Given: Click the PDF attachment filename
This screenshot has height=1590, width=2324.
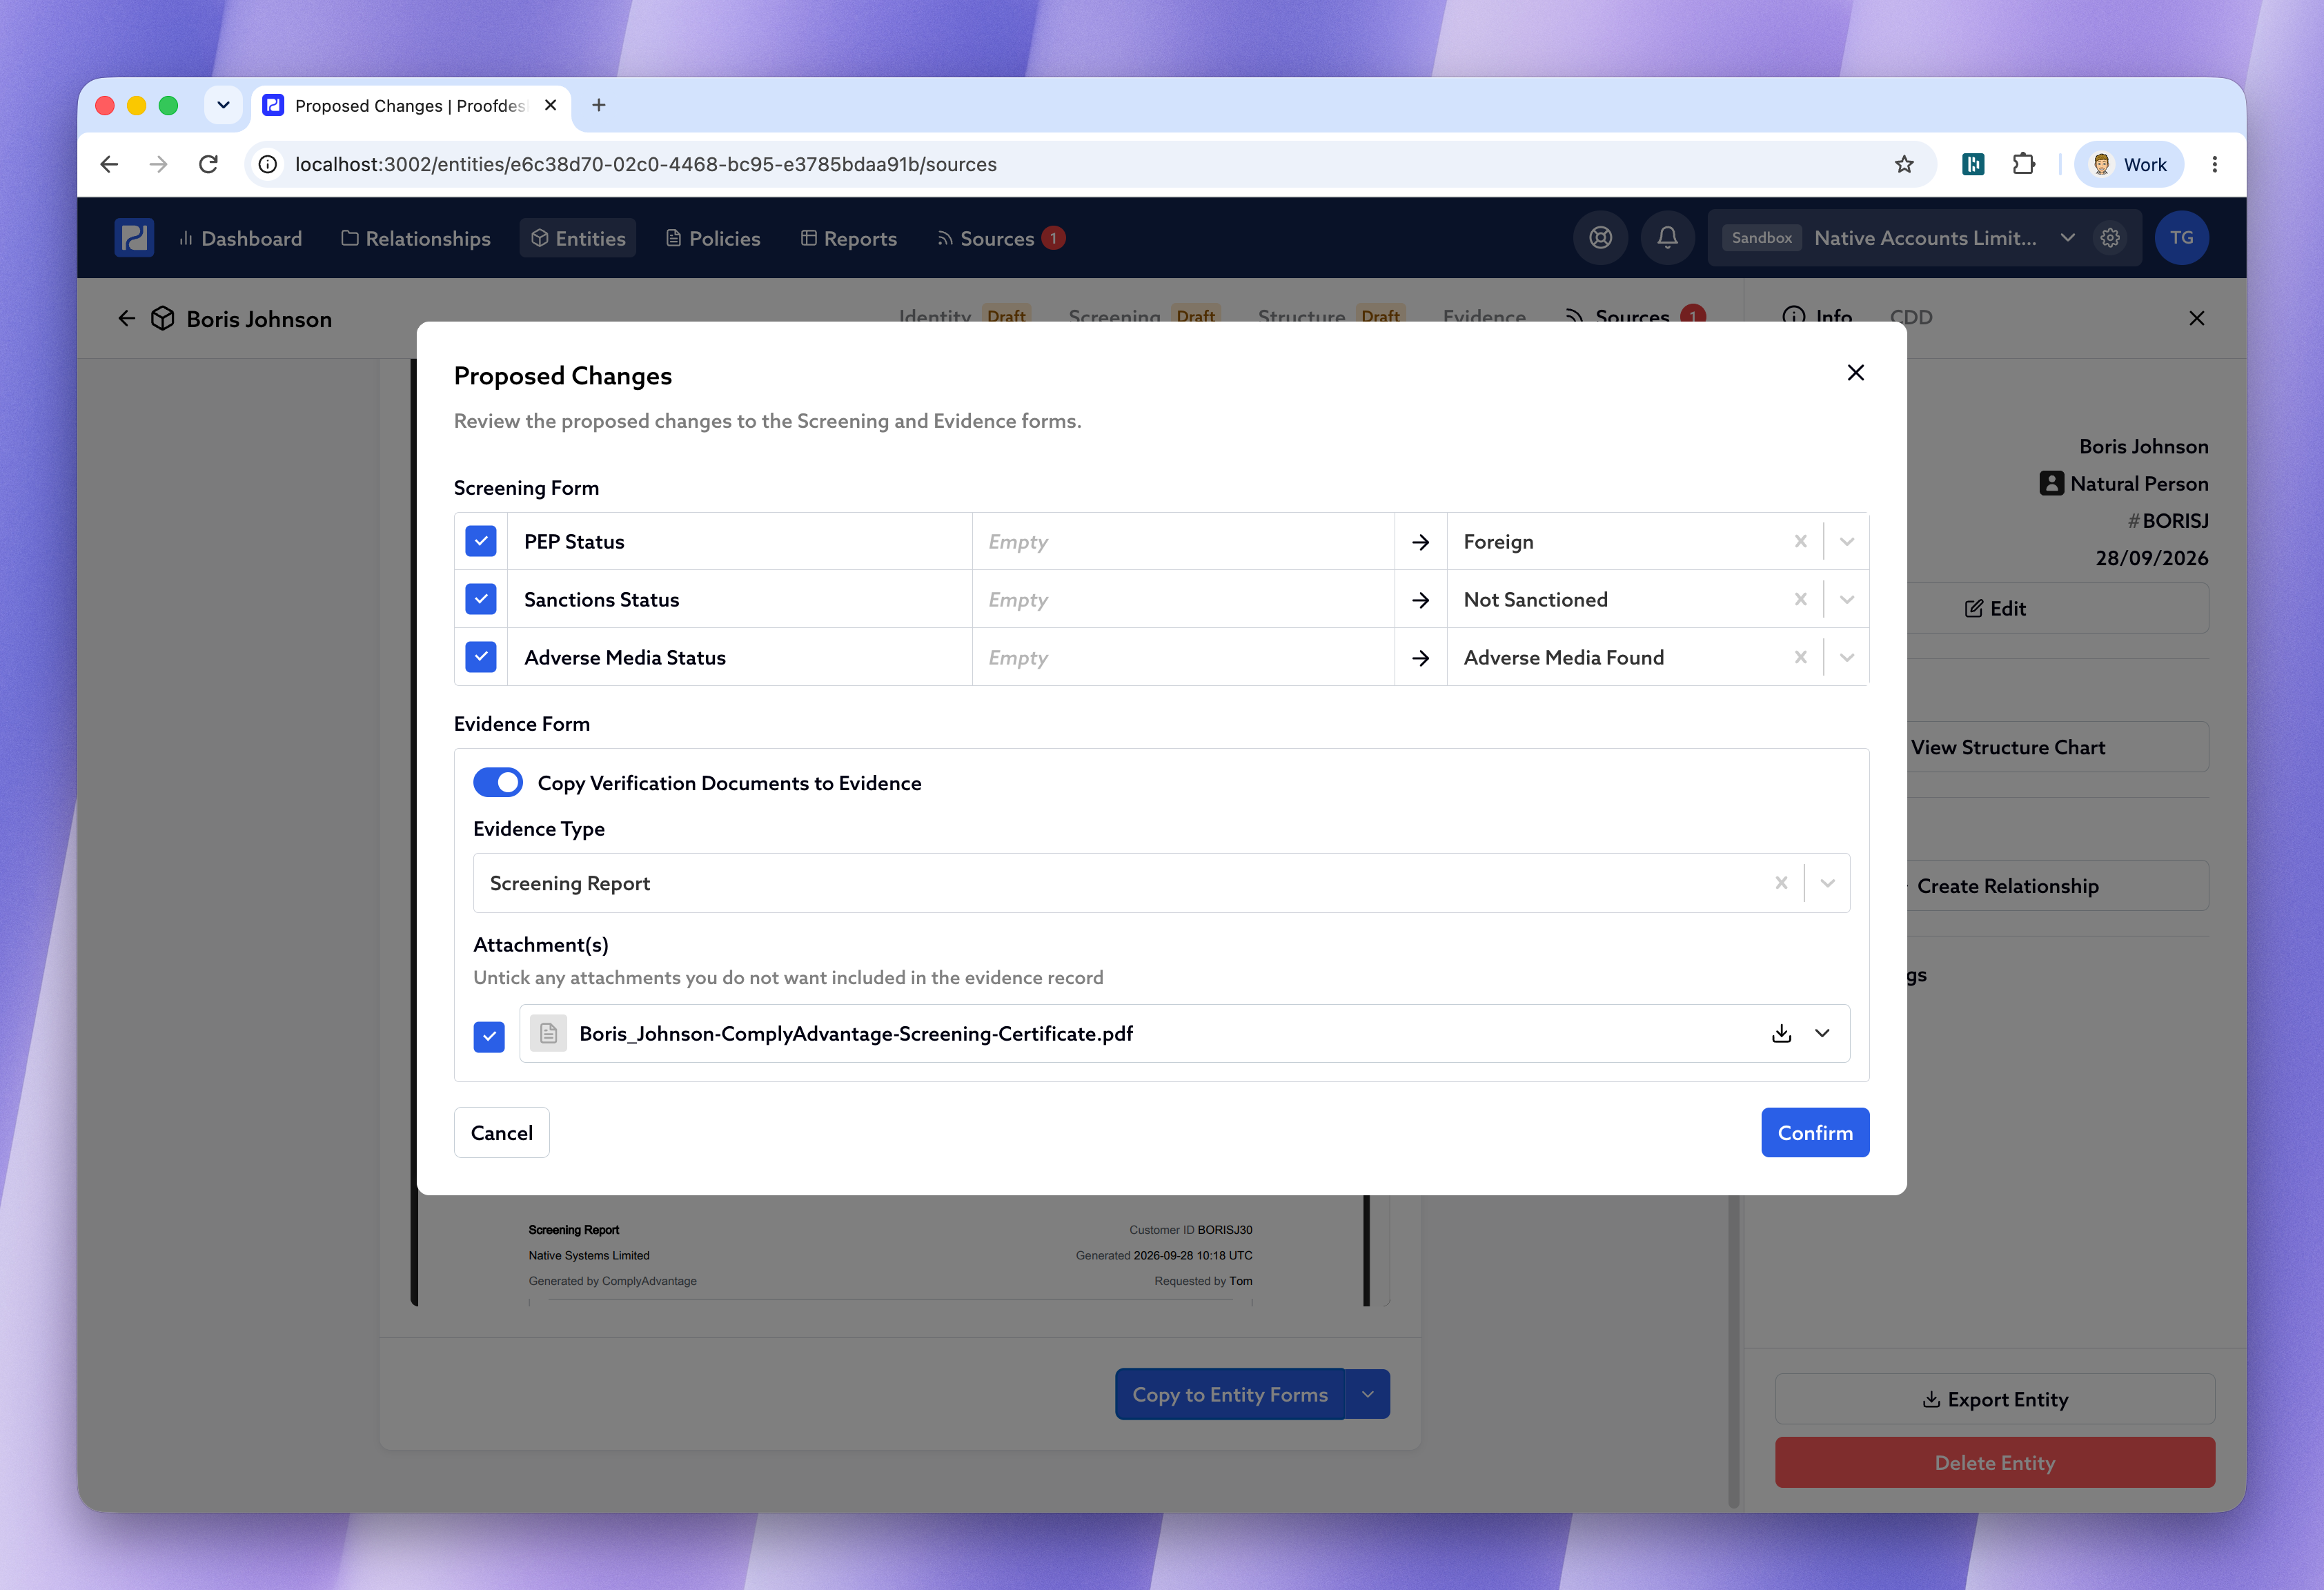Looking at the screenshot, I should pyautogui.click(x=856, y=1034).
